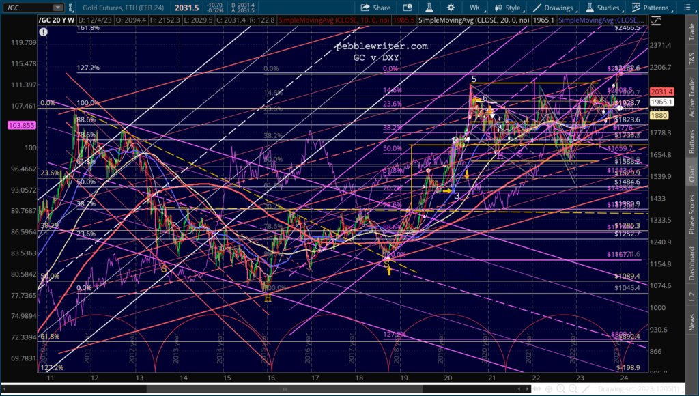Open the T&S sidebar tab
The width and height of the screenshot is (699, 396).
(692, 59)
